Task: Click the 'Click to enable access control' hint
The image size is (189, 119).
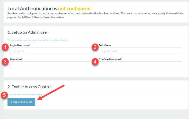Action: click(26, 95)
